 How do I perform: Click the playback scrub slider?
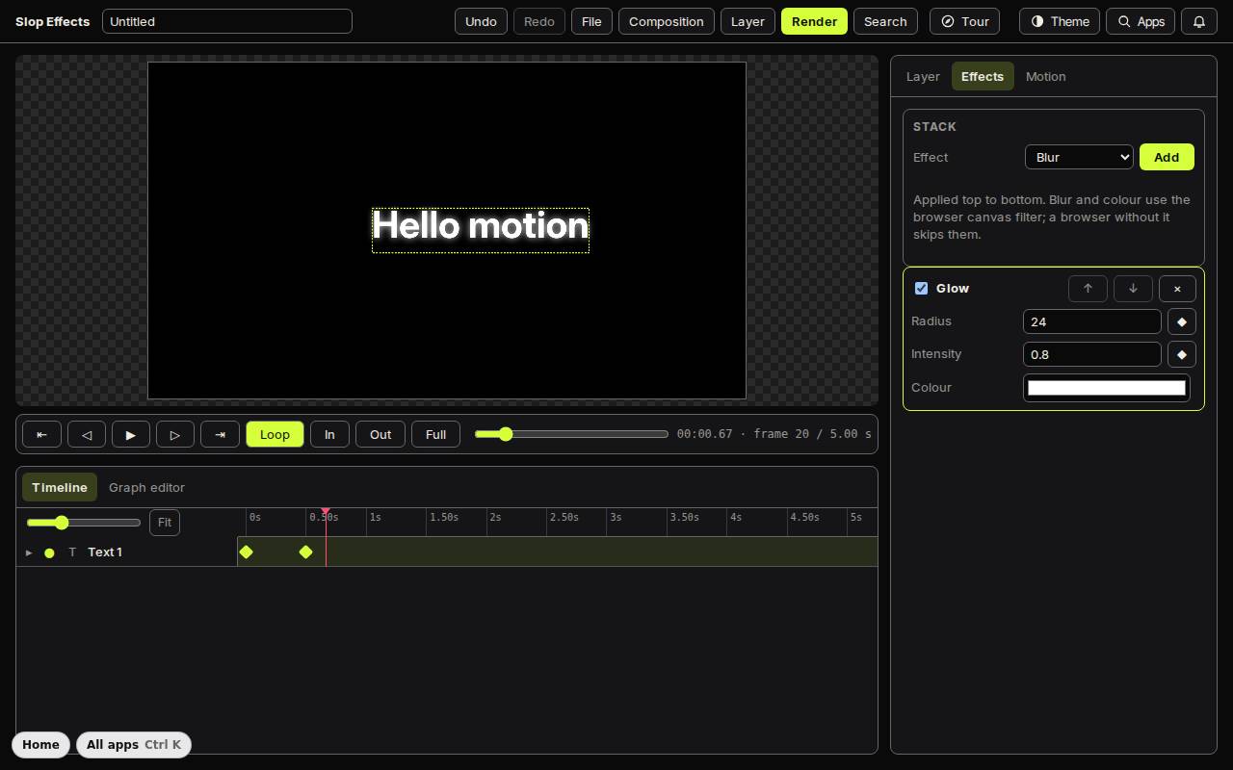point(571,434)
